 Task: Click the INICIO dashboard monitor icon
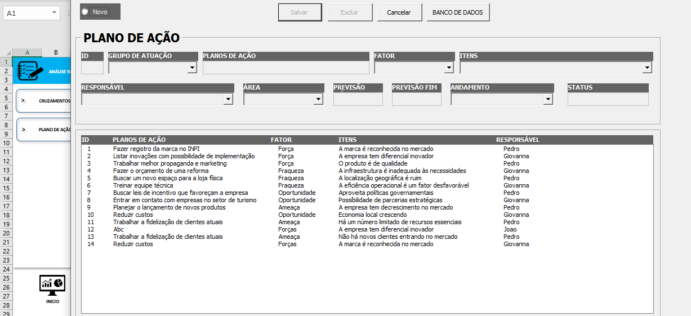(52, 284)
